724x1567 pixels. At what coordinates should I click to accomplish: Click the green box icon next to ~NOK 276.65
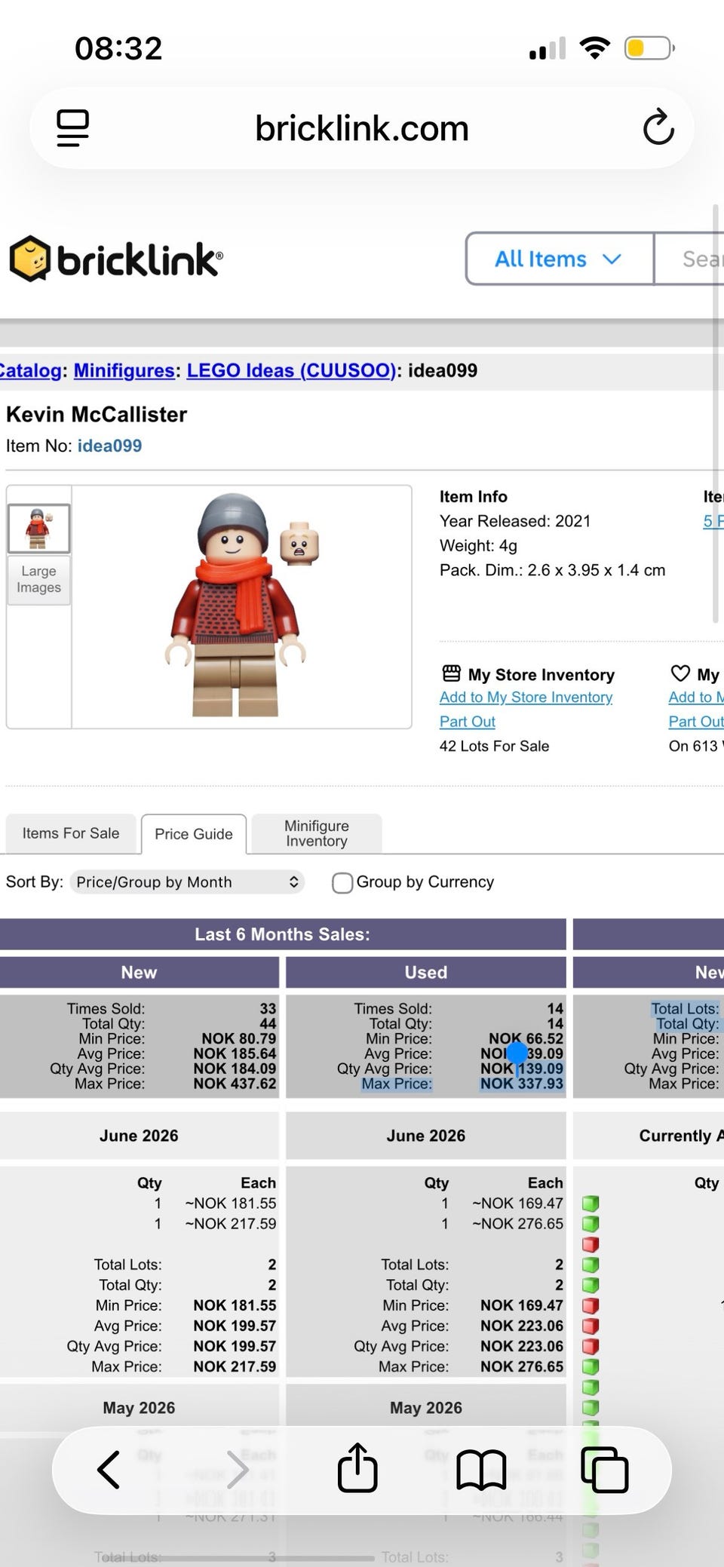[x=591, y=1224]
